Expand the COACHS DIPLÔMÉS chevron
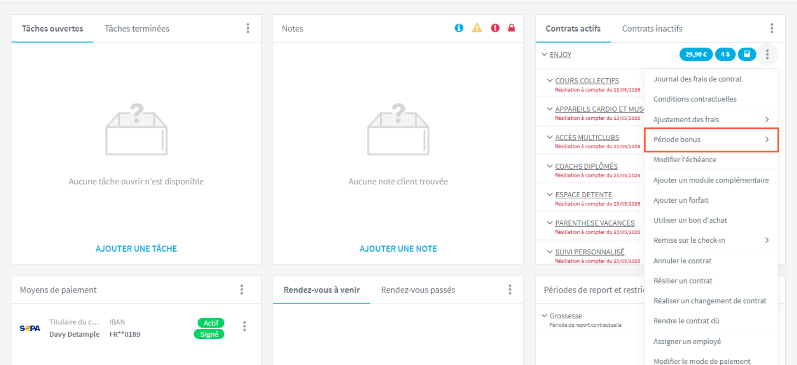797x365 pixels. click(x=549, y=166)
